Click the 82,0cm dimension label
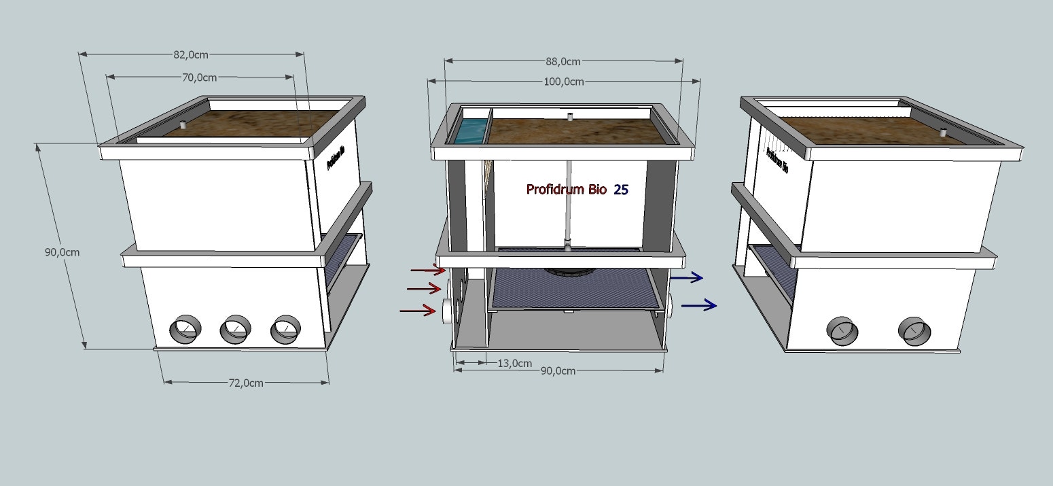 [x=192, y=54]
